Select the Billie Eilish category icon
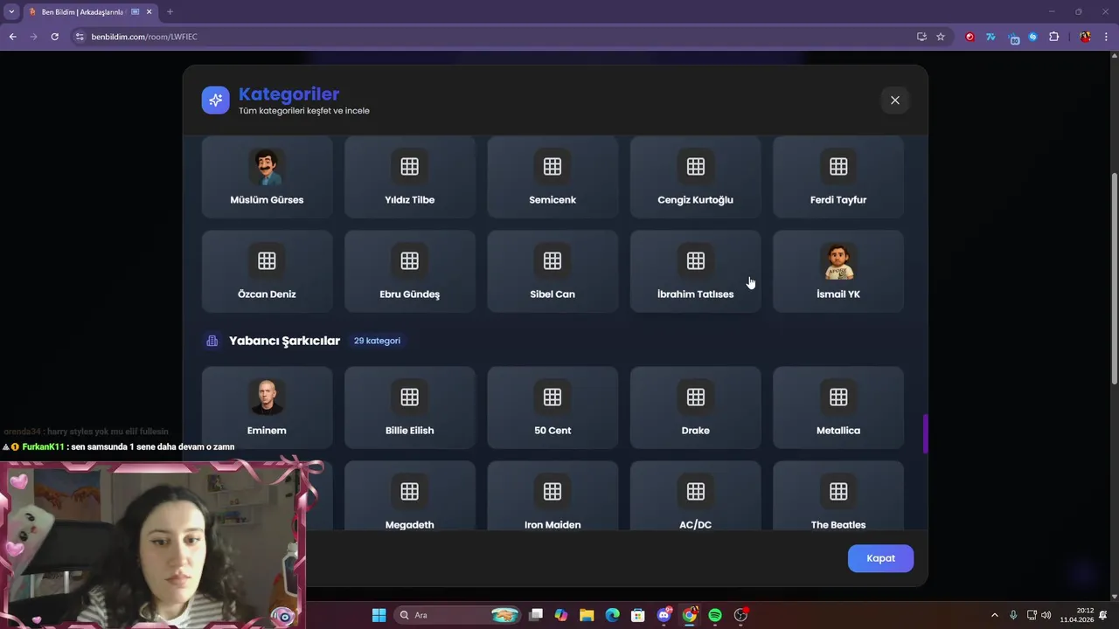 tap(409, 397)
